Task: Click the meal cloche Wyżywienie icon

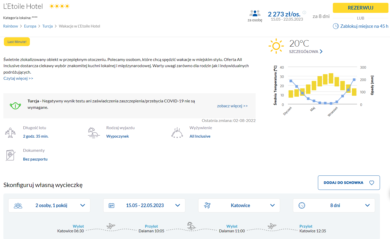Action: (177, 133)
